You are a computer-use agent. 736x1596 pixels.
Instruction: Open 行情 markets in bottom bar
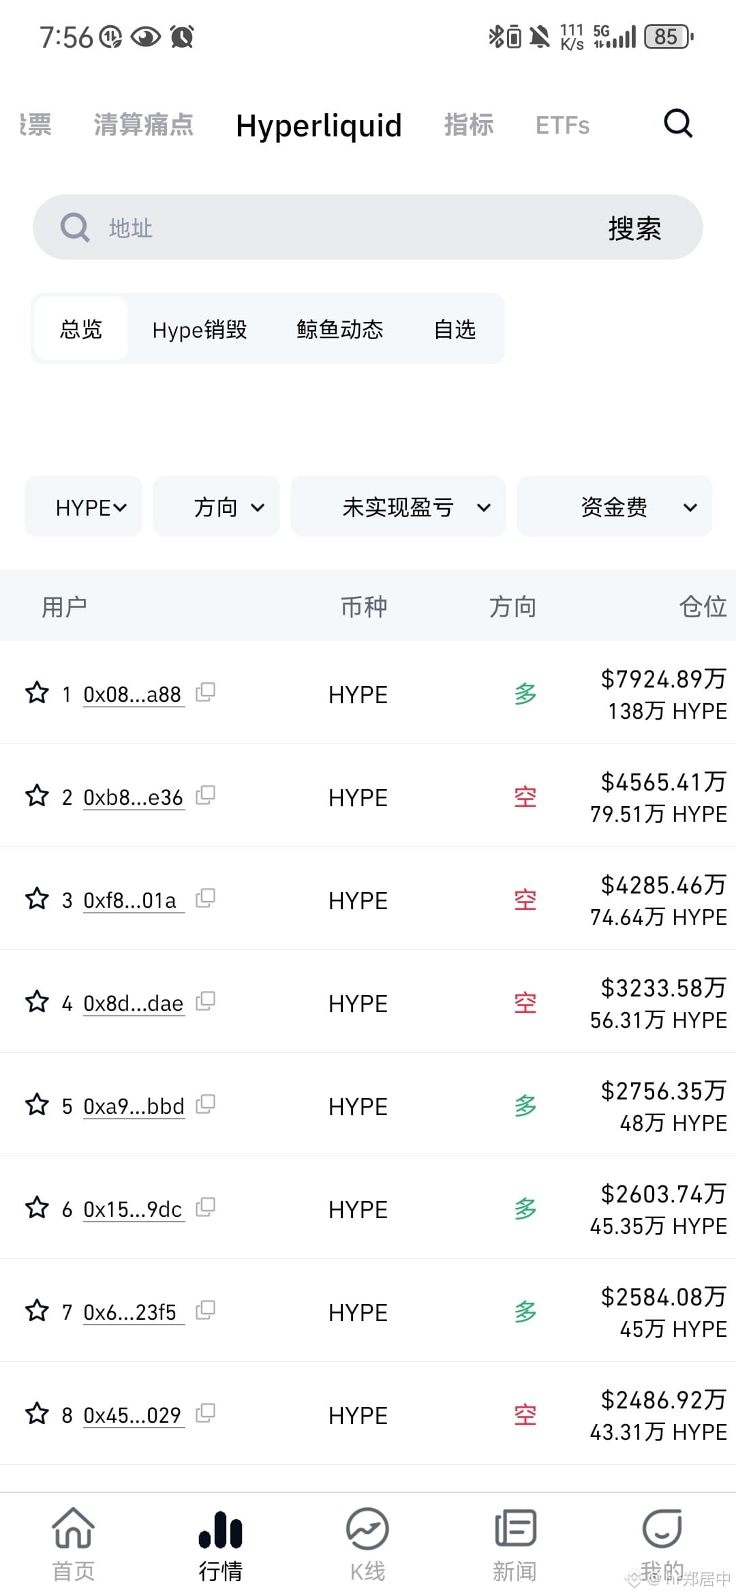[220, 1545]
